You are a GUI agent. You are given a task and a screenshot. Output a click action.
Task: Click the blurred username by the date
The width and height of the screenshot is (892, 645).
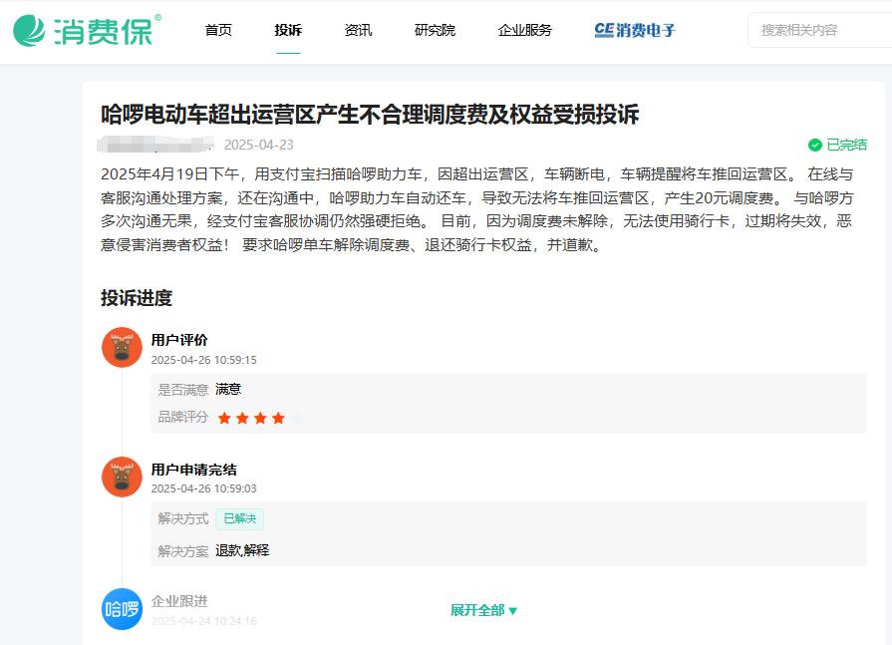pos(155,145)
